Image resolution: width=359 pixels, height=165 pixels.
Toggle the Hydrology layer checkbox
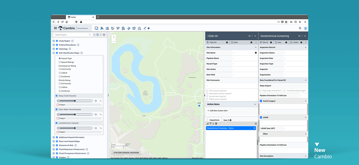57,49
